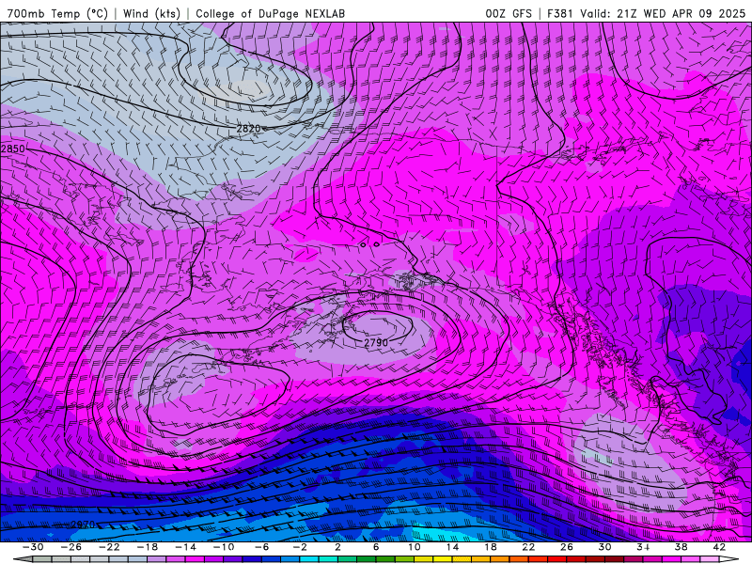Click the positive 6 color scale label

376,547
